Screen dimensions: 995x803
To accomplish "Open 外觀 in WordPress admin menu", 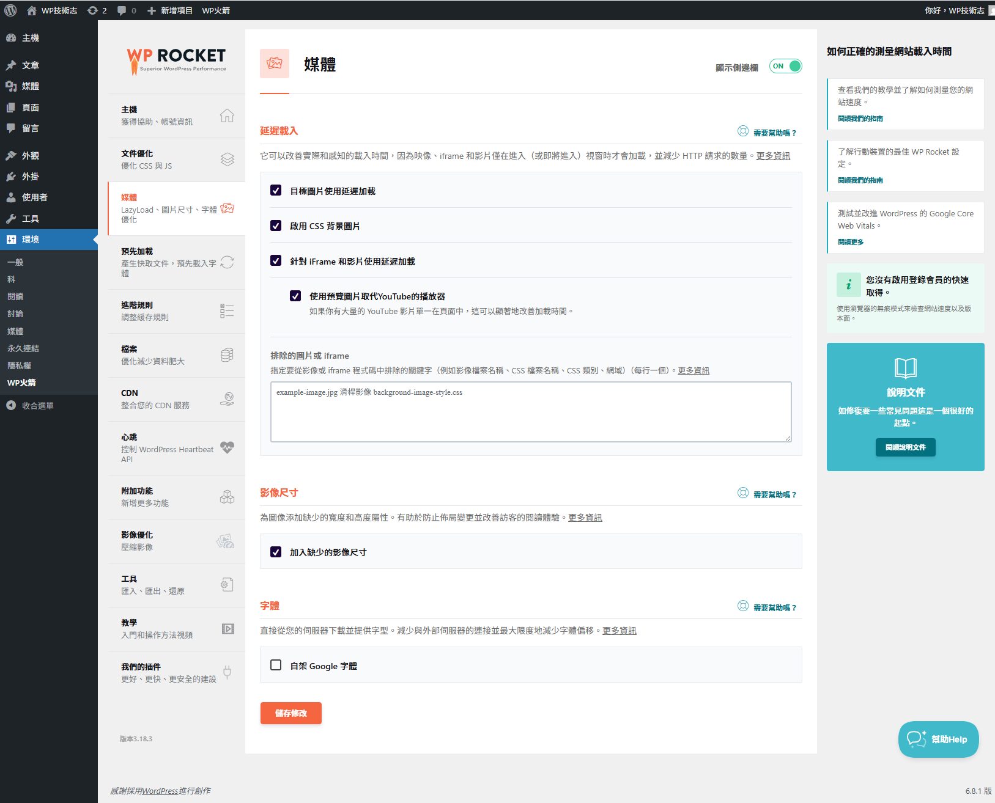I will [49, 156].
